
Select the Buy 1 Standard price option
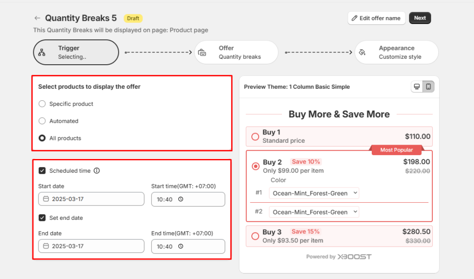[x=255, y=137]
